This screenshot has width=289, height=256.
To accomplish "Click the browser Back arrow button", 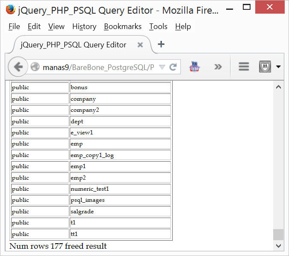I will click(18, 67).
